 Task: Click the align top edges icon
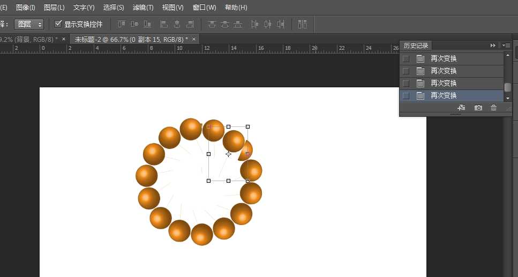coord(122,24)
